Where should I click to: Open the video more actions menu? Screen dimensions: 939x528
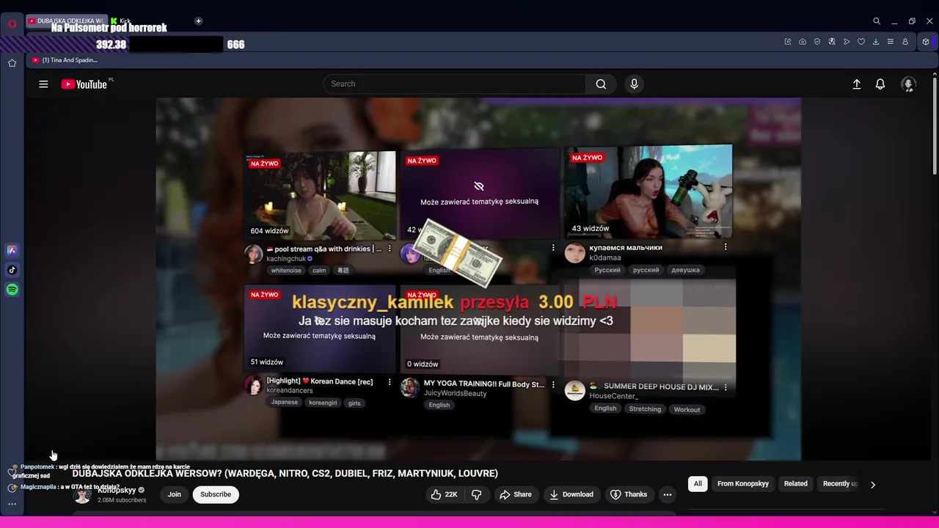pos(668,494)
